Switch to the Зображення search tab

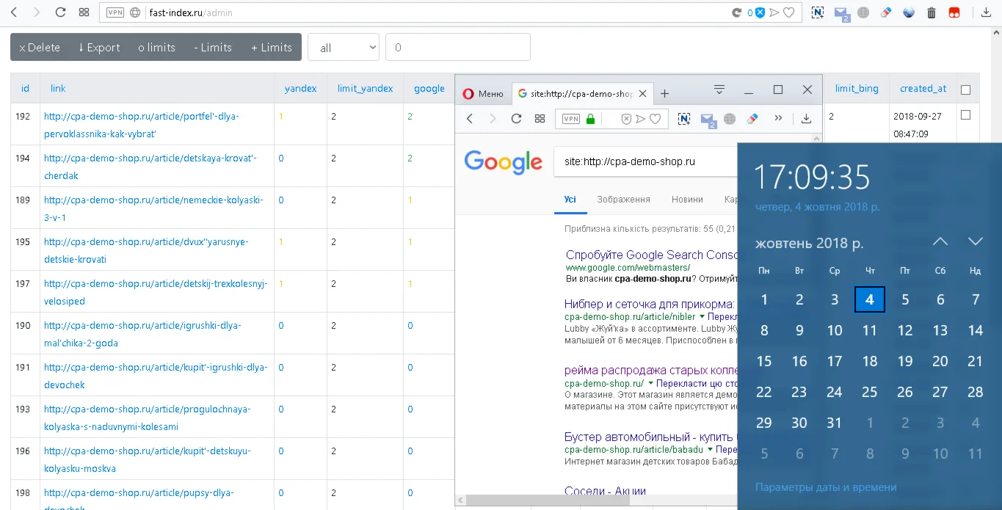(623, 200)
